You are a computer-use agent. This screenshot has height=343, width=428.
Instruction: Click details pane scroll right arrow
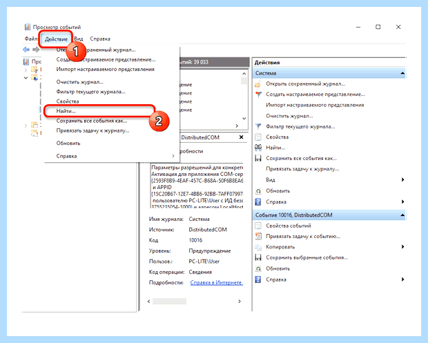(240, 302)
